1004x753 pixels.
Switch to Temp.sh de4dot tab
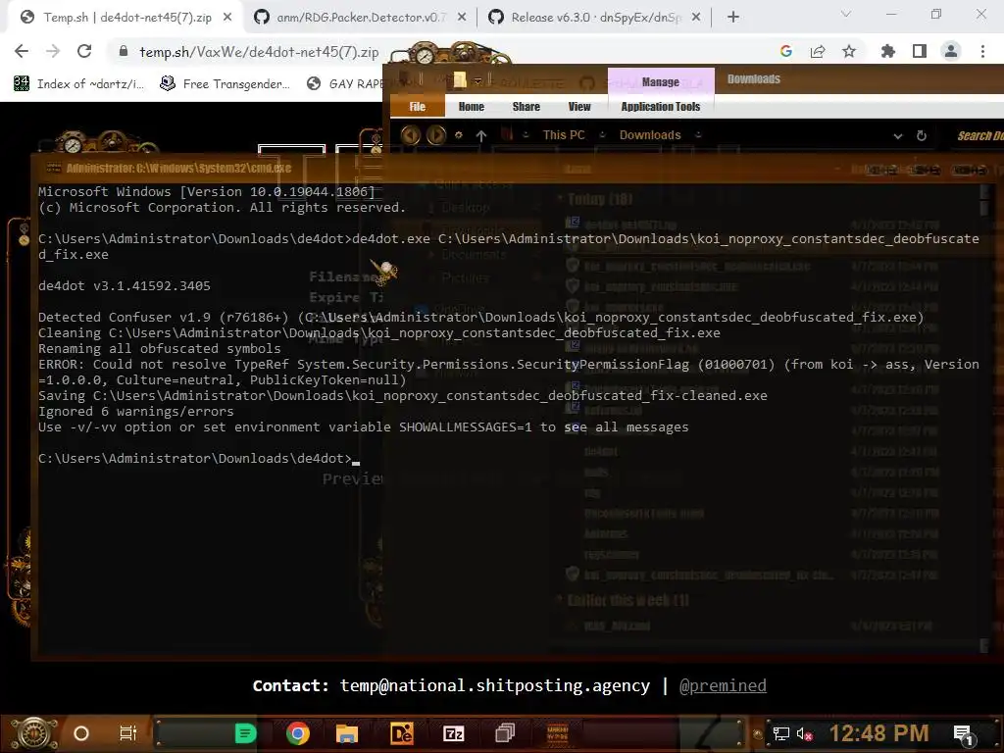point(125,18)
